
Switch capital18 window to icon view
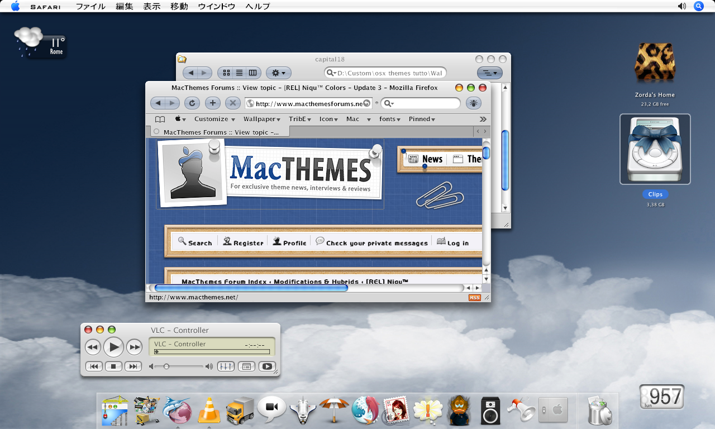click(226, 73)
